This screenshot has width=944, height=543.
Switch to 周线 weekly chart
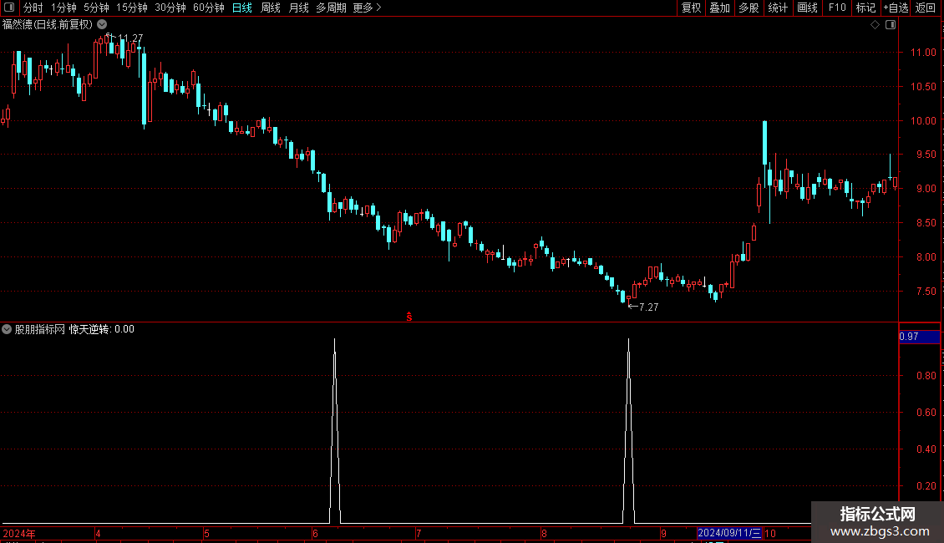pyautogui.click(x=271, y=8)
